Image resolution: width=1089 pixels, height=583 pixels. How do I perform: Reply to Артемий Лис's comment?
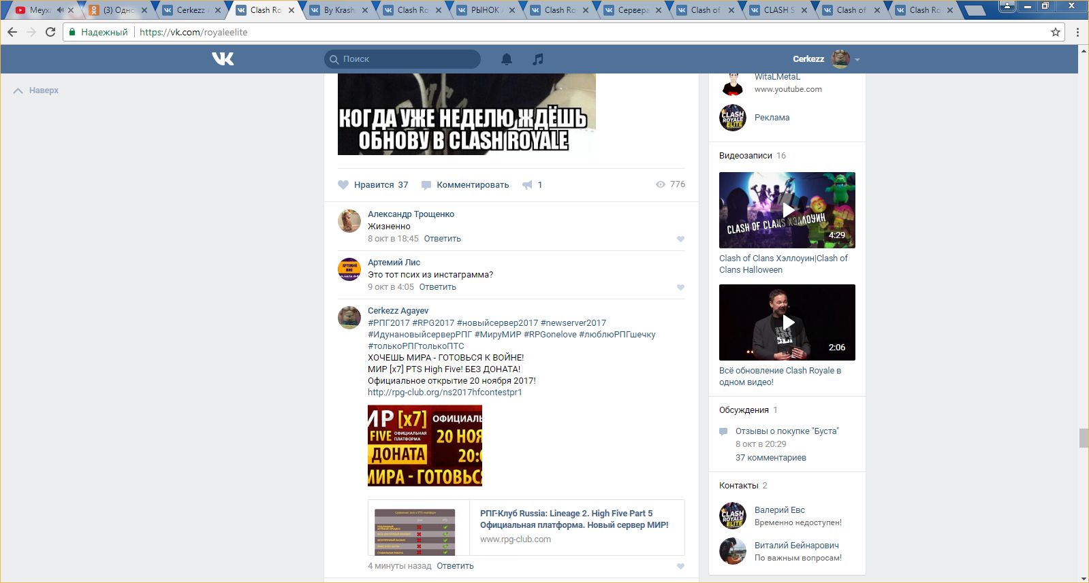[438, 287]
